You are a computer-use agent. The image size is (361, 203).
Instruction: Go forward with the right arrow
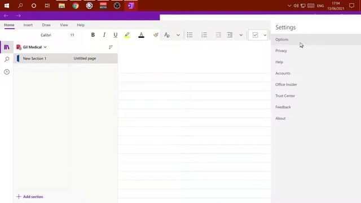click(19, 16)
